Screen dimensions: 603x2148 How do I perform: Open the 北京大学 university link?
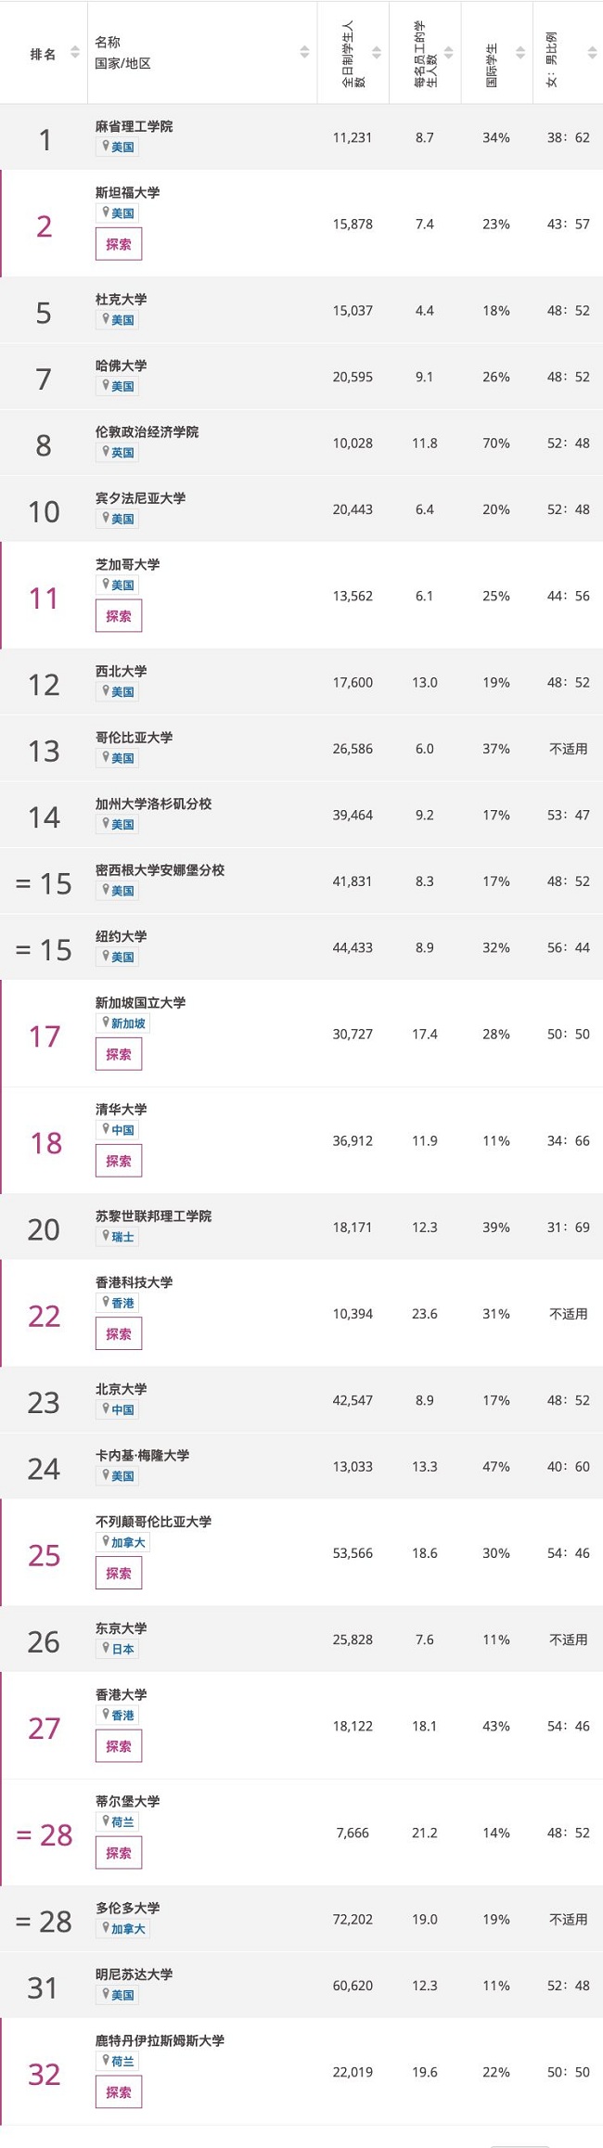[121, 1389]
